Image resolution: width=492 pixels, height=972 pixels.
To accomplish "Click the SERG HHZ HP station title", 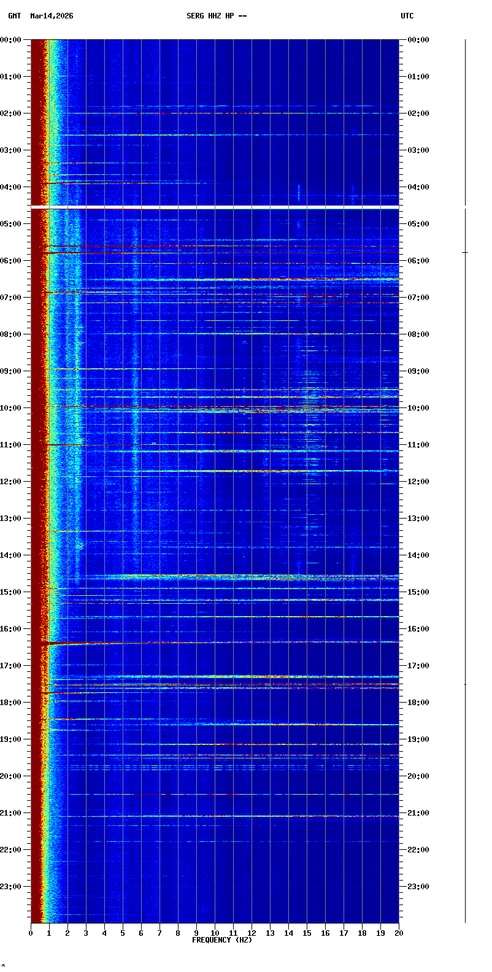I will click(217, 16).
